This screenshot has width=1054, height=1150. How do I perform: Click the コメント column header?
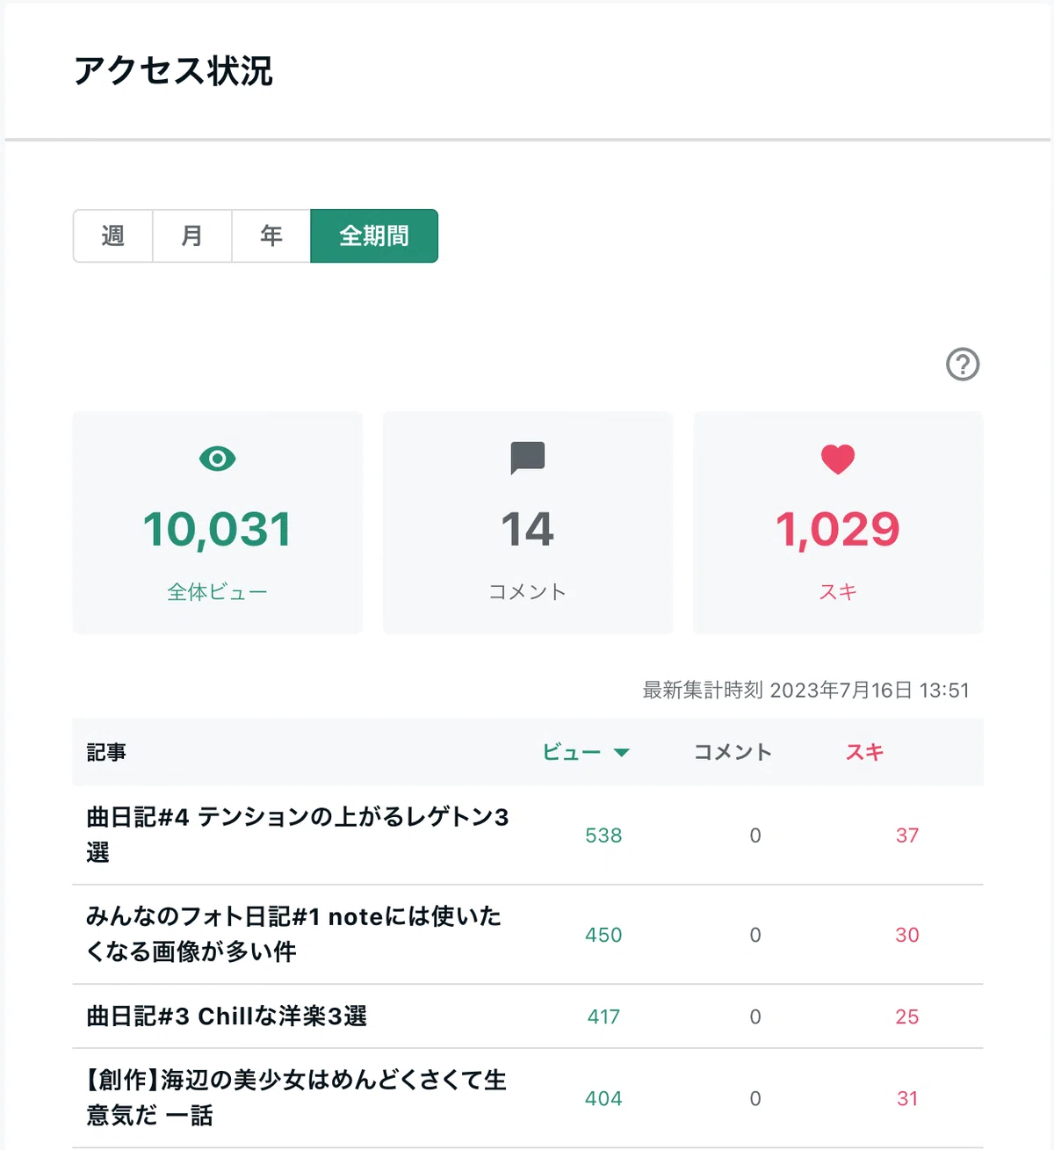point(733,752)
